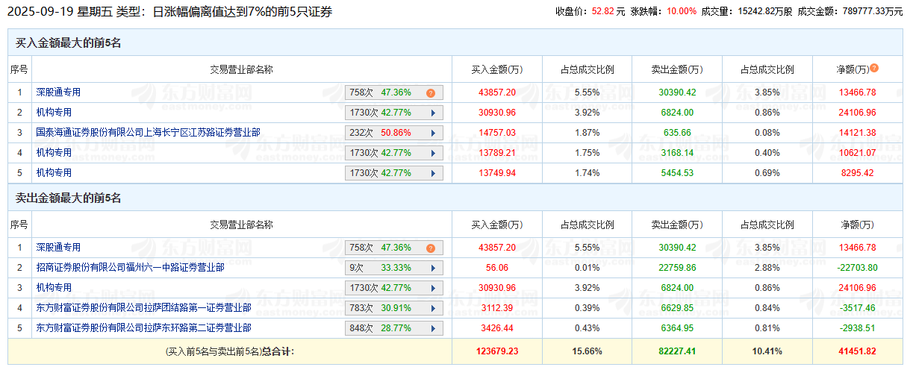Expand 1730次 stats in sell-table row 3
Image resolution: width=913 pixels, height=370 pixels.
click(433, 288)
